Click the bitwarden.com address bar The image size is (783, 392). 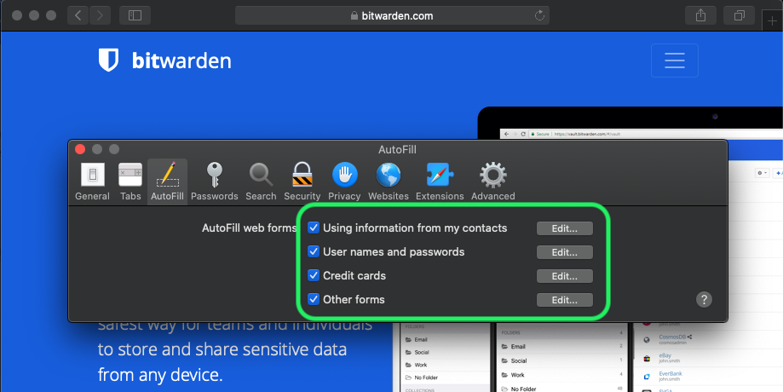392,15
